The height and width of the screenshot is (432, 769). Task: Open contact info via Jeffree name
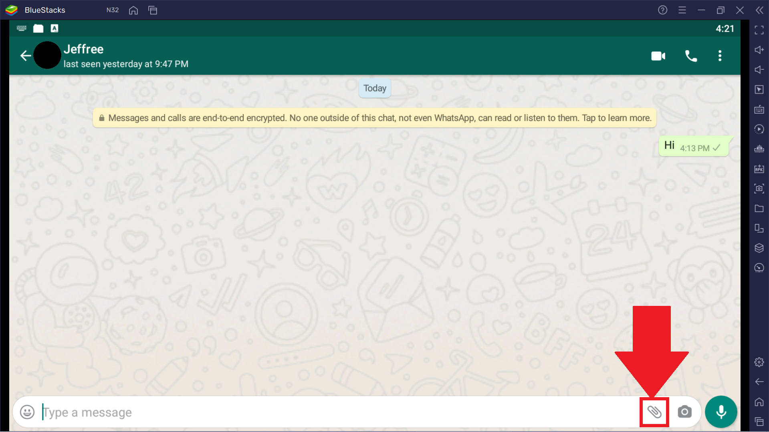click(83, 49)
